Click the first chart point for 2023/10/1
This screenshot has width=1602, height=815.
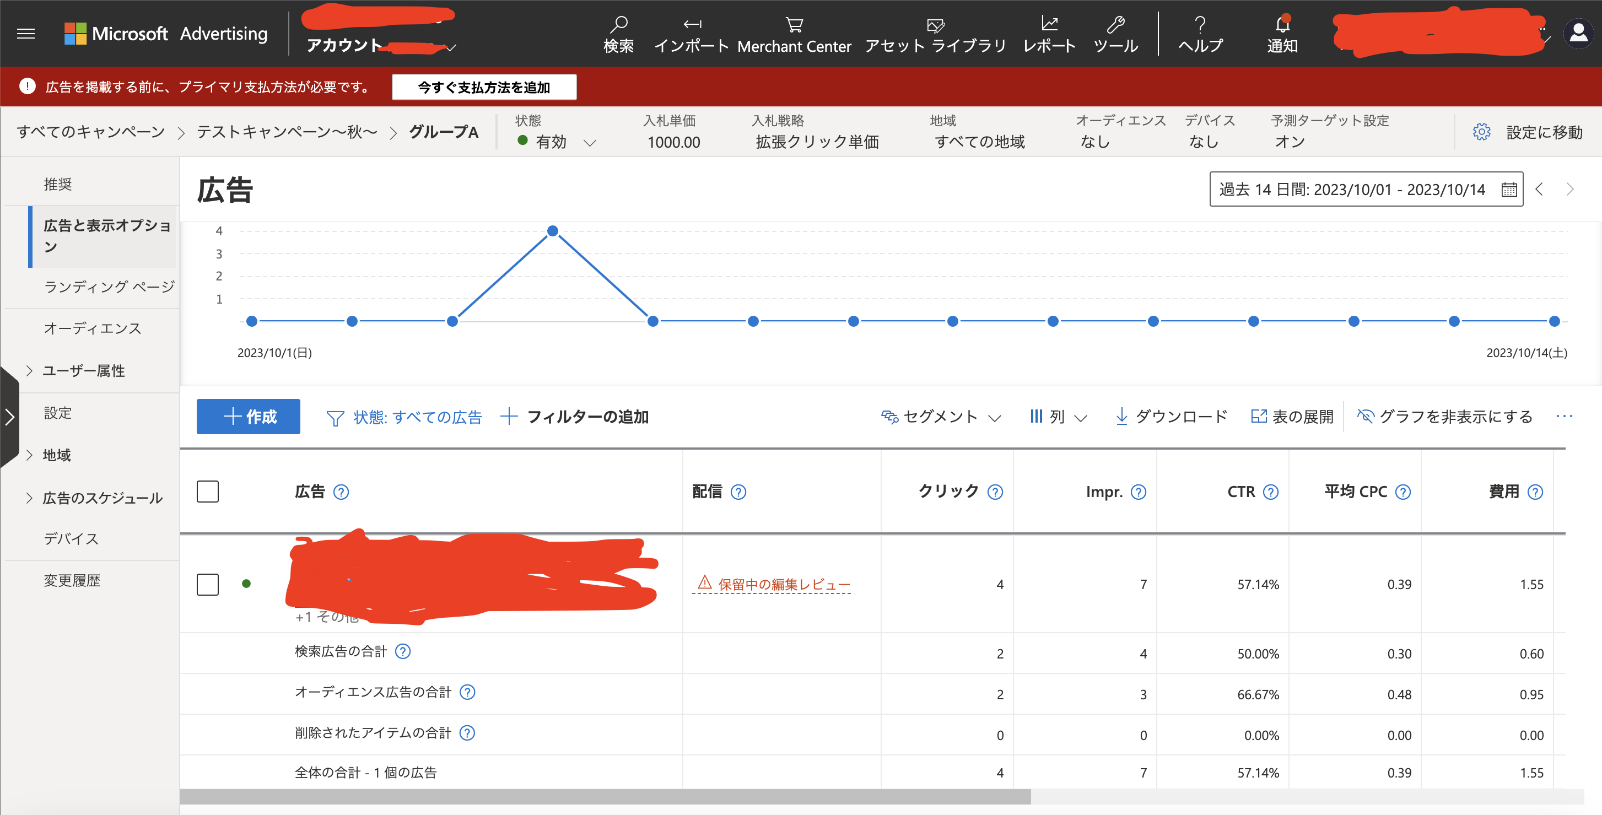[251, 321]
